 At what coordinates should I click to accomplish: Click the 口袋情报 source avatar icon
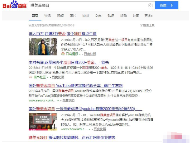[63, 54]
